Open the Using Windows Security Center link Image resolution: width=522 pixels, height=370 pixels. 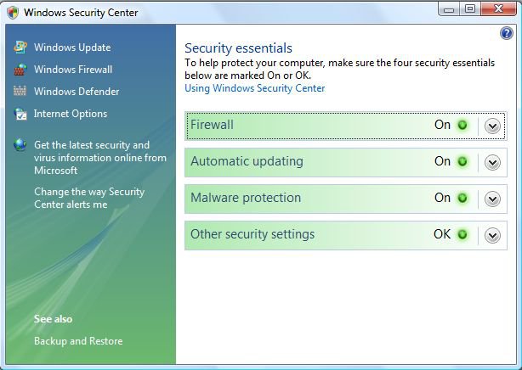pos(255,88)
